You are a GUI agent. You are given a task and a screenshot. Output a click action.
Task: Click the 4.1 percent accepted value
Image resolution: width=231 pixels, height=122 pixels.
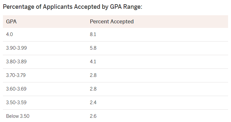[x=93, y=62]
